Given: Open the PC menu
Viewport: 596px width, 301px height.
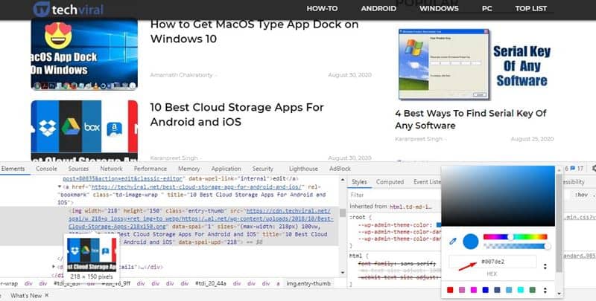Looking at the screenshot, I should point(487,8).
